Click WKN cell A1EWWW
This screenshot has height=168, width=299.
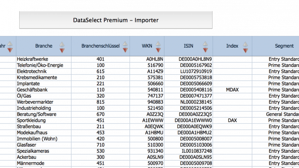coord(147,120)
